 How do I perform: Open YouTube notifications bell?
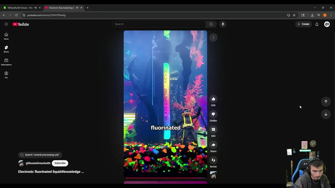click(317, 24)
